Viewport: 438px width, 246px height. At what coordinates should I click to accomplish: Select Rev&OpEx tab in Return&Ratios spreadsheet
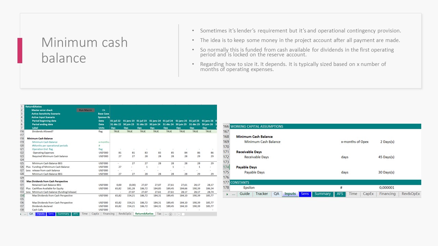click(125, 214)
